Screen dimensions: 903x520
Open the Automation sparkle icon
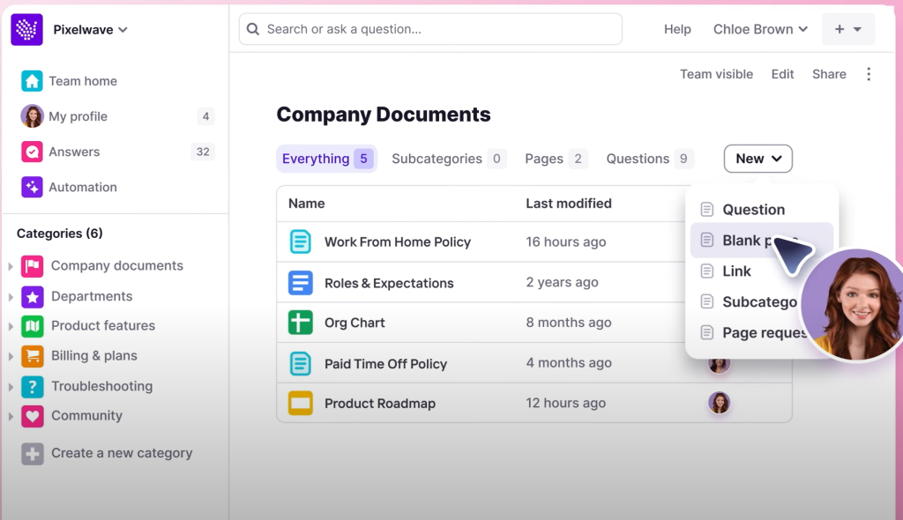[32, 187]
